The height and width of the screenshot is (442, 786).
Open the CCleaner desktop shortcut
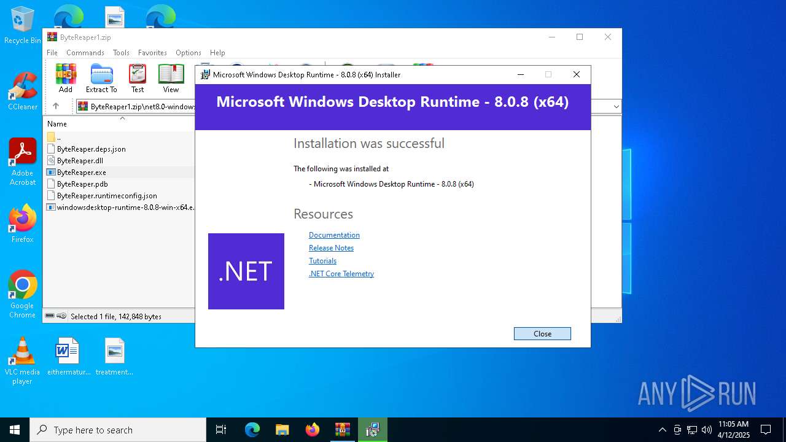pyautogui.click(x=23, y=91)
